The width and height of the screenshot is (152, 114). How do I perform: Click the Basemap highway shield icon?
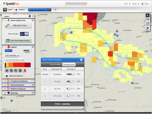click(9, 93)
